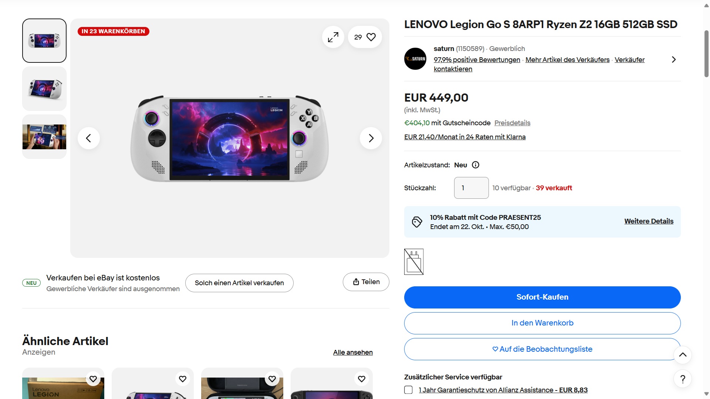Click the info icon beside Artikelzustand Neu
Viewport: 710px width, 399px height.
pos(476,165)
